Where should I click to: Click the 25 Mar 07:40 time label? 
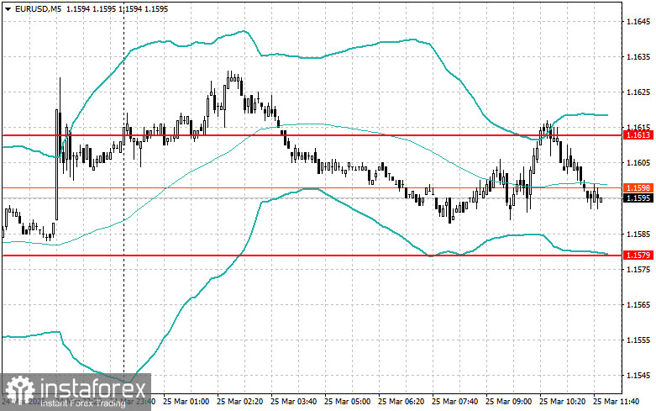tap(454, 402)
